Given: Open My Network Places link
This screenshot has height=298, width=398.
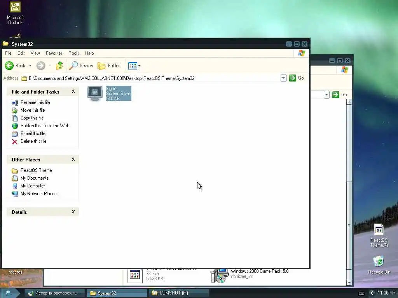Looking at the screenshot, I should click(x=38, y=194).
